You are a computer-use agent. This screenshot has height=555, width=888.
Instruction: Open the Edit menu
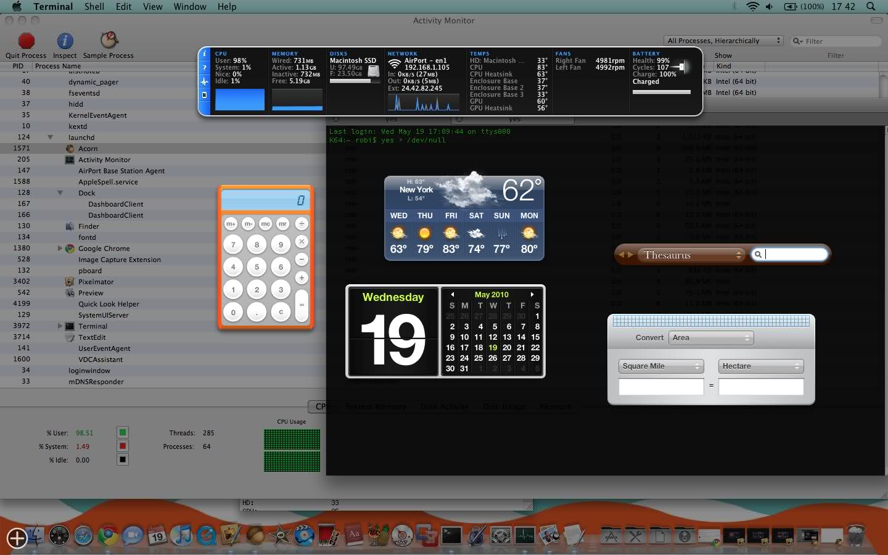point(124,6)
